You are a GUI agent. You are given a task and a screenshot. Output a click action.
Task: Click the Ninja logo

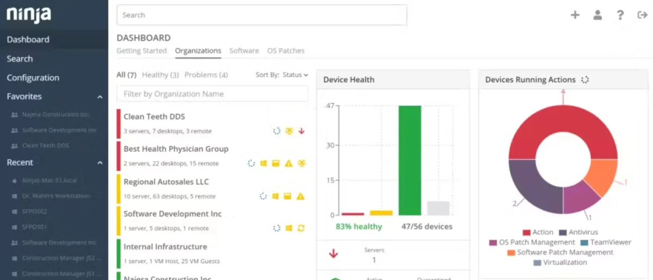[28, 14]
